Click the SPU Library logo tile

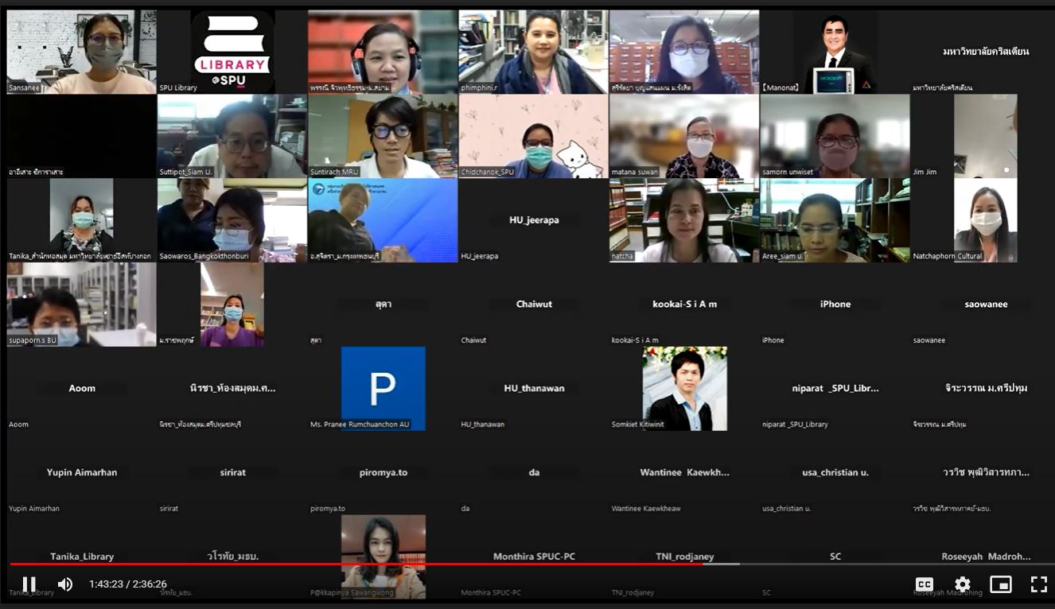[x=232, y=51]
